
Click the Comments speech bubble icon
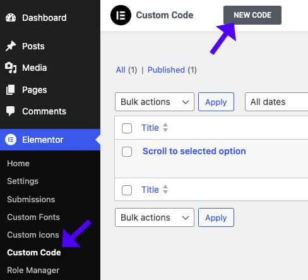point(10,111)
